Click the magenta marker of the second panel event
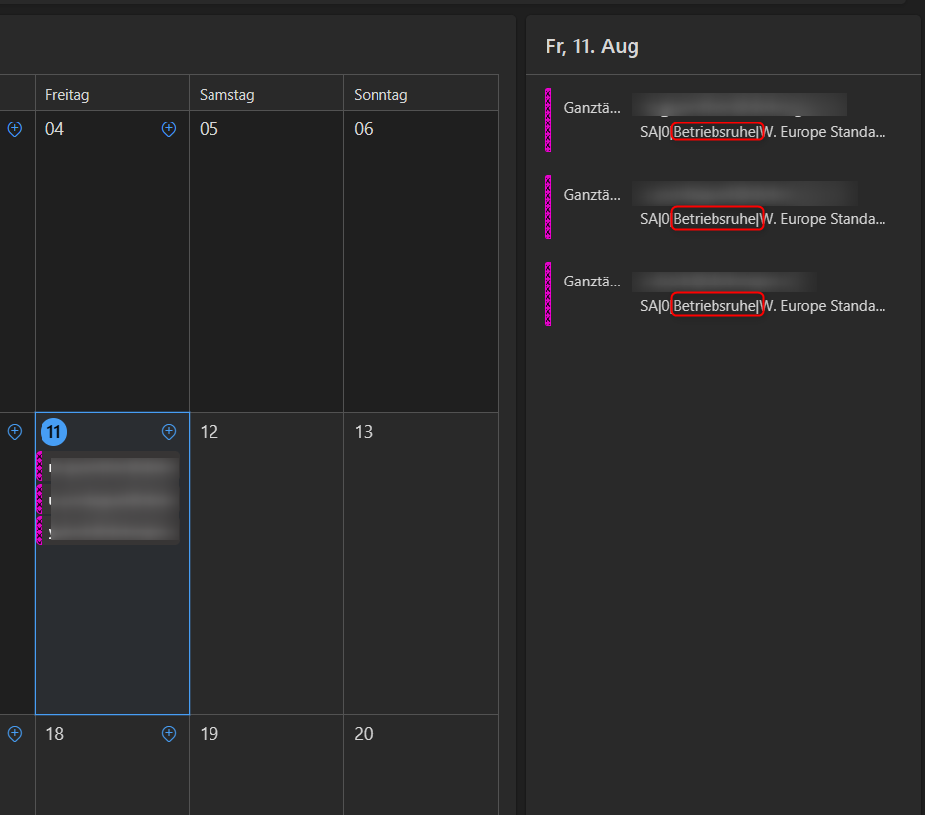The image size is (925, 815). [548, 206]
